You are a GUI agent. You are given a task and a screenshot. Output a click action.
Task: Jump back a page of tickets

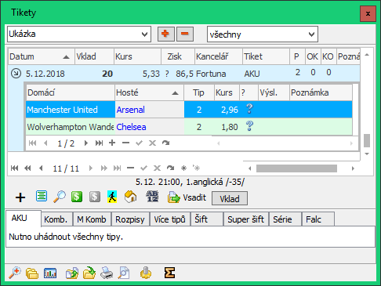coord(27,168)
